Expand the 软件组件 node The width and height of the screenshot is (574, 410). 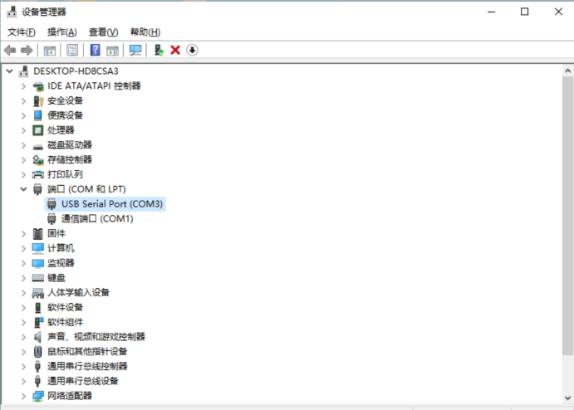24,322
